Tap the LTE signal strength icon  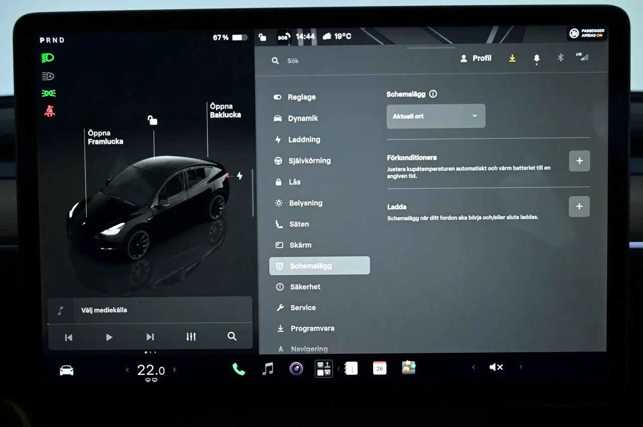click(582, 57)
